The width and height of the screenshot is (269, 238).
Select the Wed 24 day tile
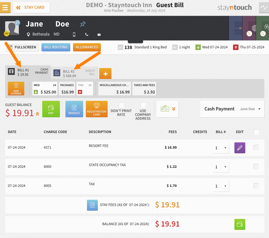(x=45, y=89)
